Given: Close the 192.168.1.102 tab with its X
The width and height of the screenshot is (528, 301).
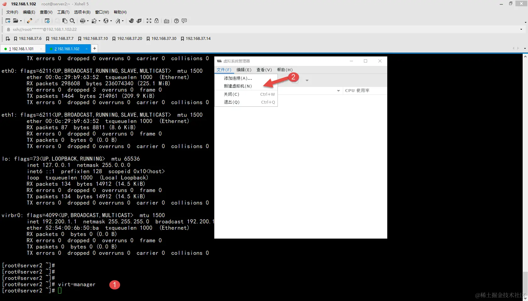Looking at the screenshot, I should point(86,49).
